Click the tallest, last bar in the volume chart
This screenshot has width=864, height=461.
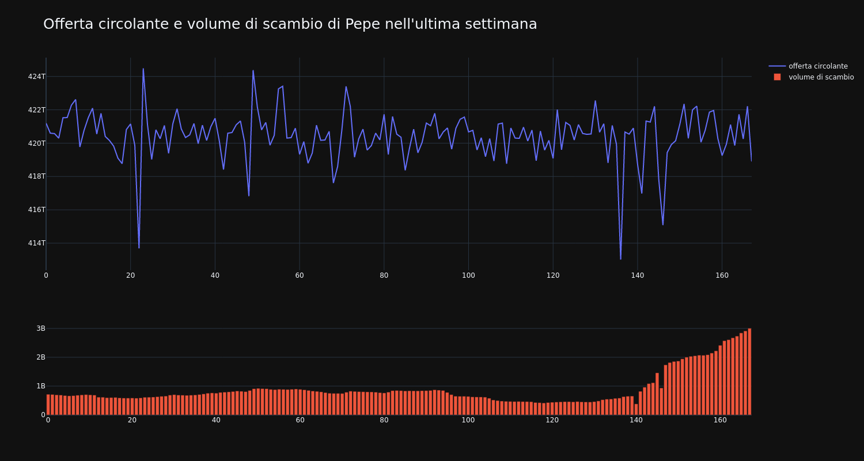coord(749,372)
